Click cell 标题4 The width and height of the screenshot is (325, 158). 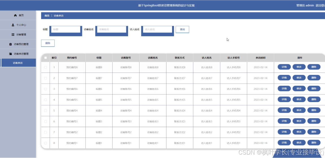click(x=99, y=111)
